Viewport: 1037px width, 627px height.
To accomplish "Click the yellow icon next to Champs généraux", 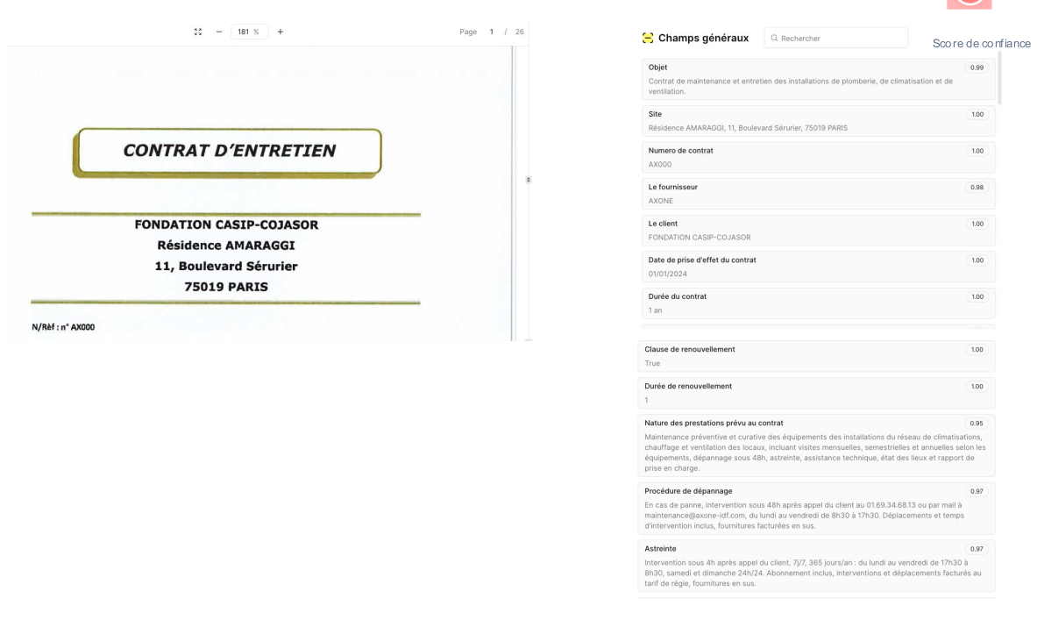I will click(646, 39).
